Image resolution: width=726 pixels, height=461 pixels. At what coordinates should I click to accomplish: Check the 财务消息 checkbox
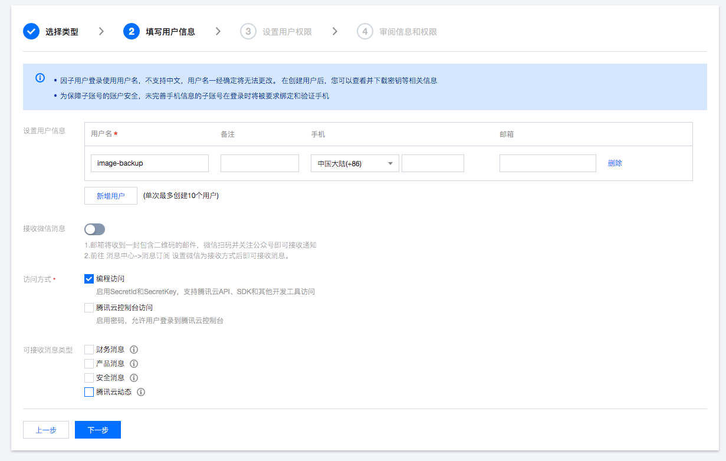[89, 350]
